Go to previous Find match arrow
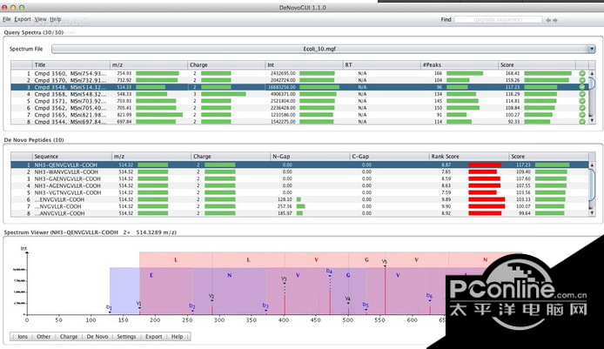The width and height of the screenshot is (604, 349). click(x=548, y=20)
